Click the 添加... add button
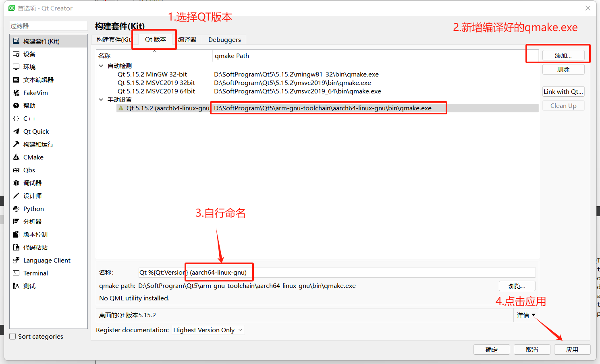Viewport: 600px width, 364px height. click(563, 55)
